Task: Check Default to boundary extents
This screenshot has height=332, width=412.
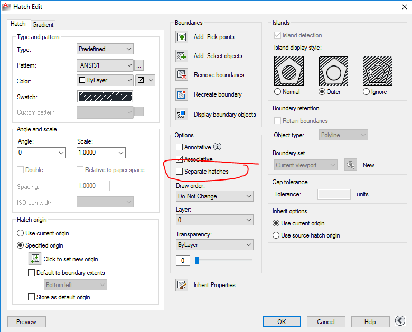Action: click(x=31, y=273)
